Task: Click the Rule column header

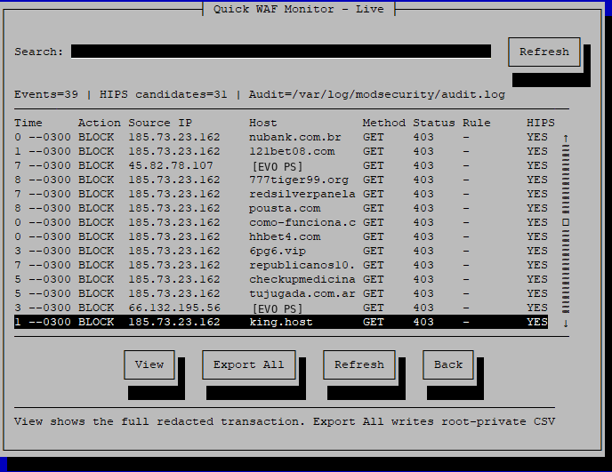Action: point(477,123)
